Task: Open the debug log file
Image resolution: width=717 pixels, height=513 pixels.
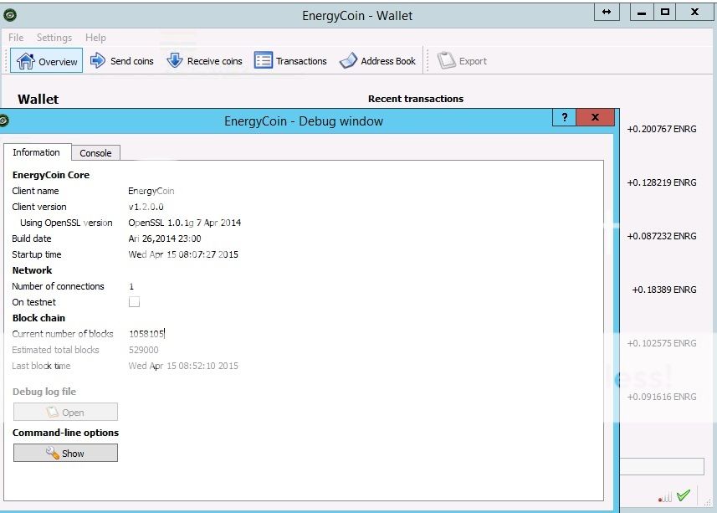Action: point(65,412)
